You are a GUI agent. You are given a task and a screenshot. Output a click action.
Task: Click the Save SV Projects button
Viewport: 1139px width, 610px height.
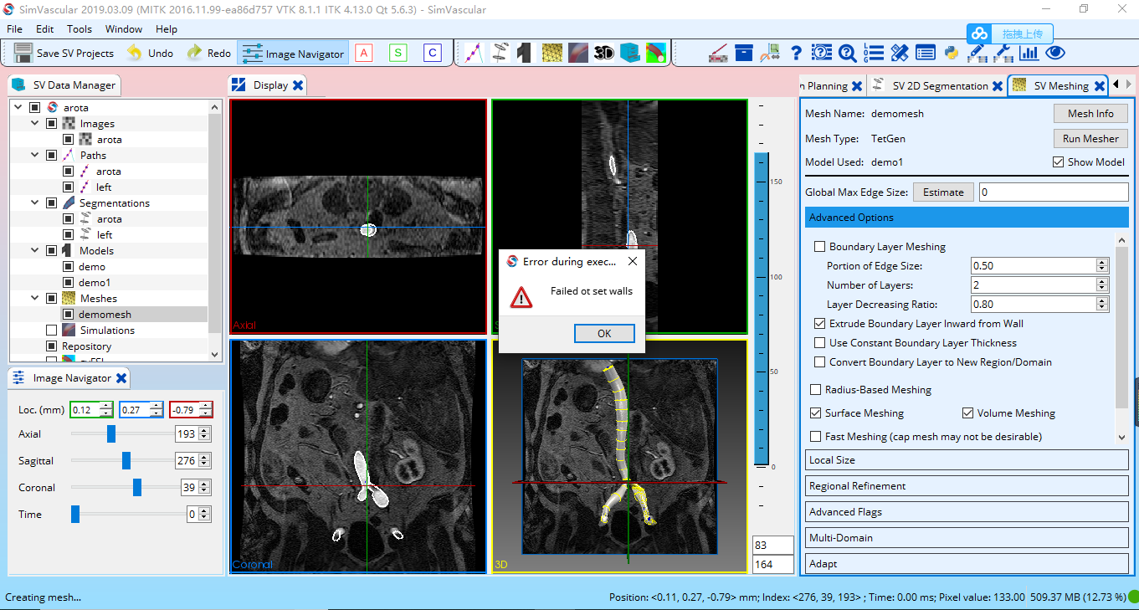coord(64,53)
